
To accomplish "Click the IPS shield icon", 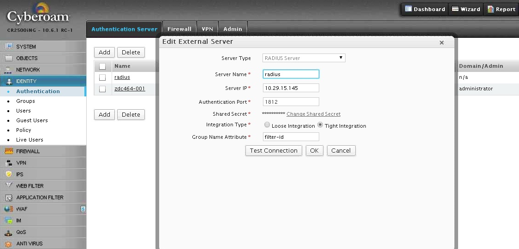I will coord(8,174).
